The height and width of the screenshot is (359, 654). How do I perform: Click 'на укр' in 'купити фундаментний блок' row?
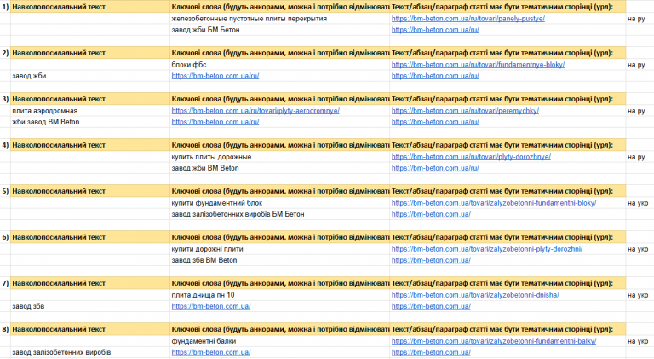(x=638, y=203)
